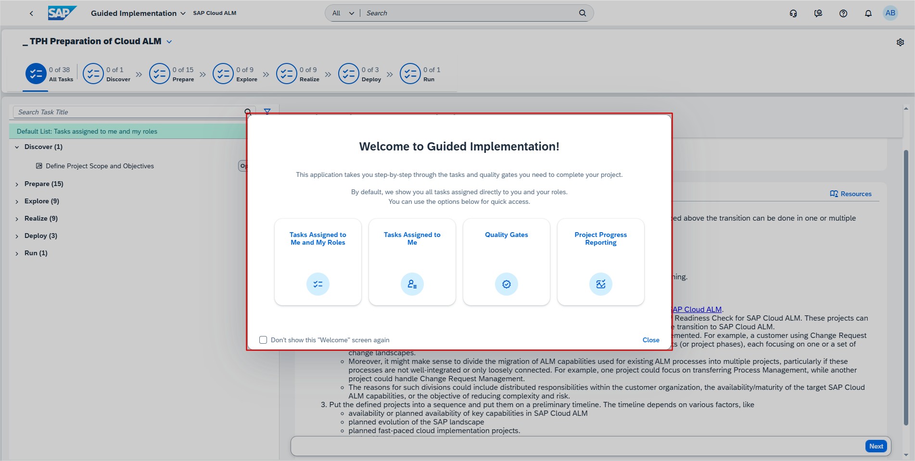Close the Welcome dialog
Image resolution: width=915 pixels, height=461 pixels.
point(650,340)
